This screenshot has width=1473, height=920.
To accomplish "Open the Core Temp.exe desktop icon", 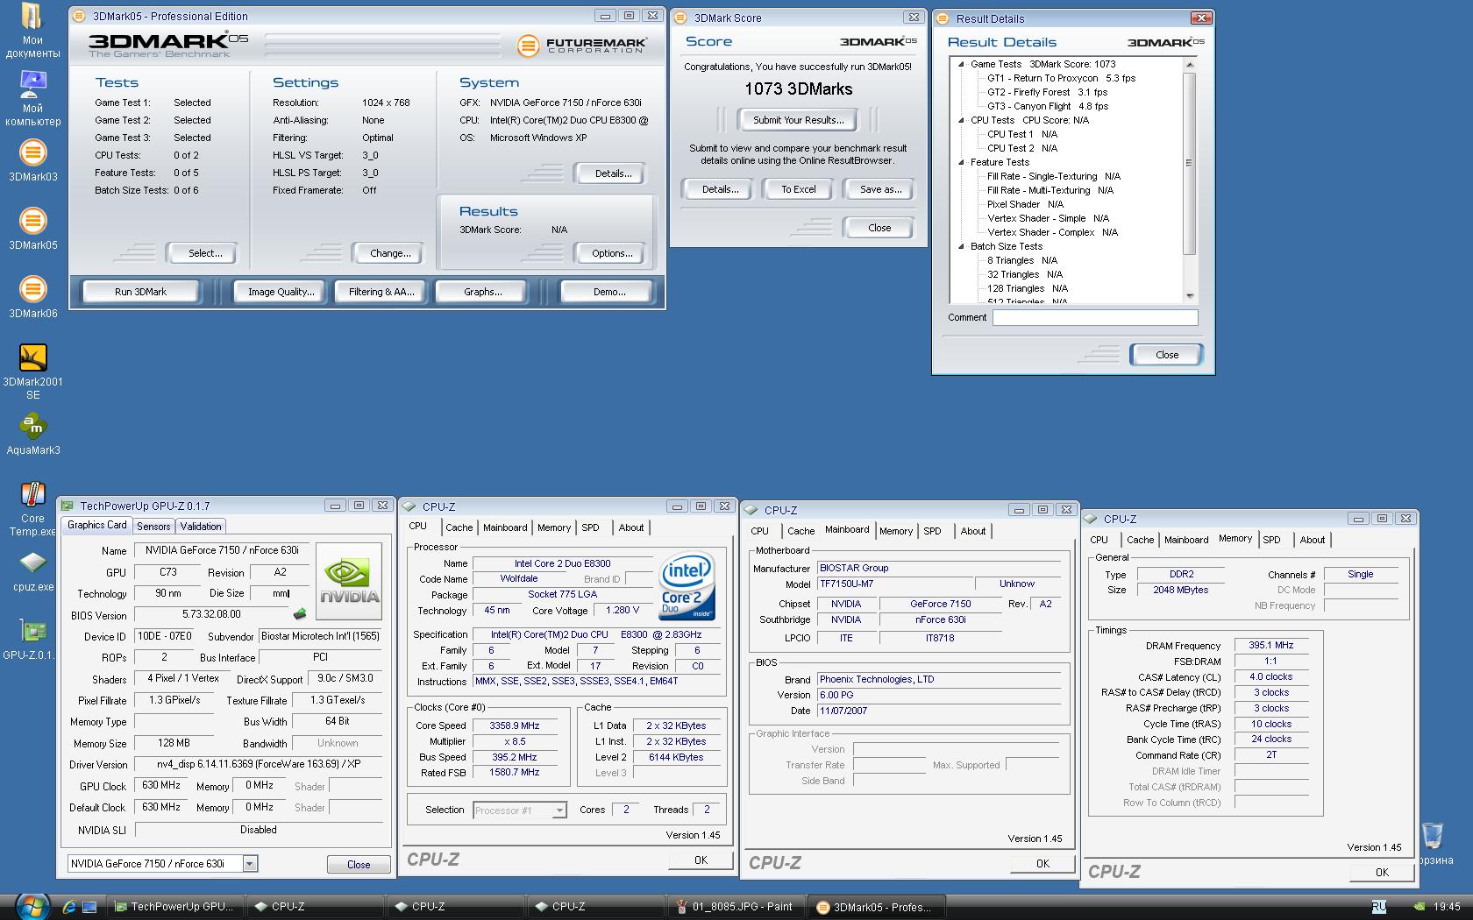I will point(32,509).
